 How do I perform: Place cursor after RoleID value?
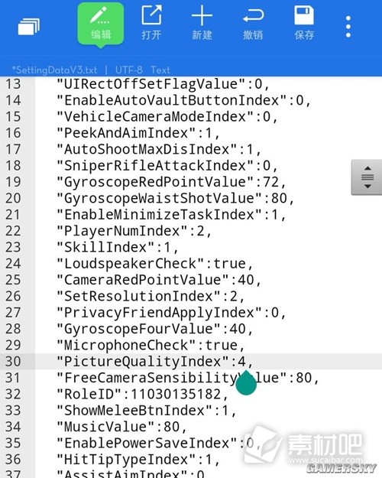222,394
